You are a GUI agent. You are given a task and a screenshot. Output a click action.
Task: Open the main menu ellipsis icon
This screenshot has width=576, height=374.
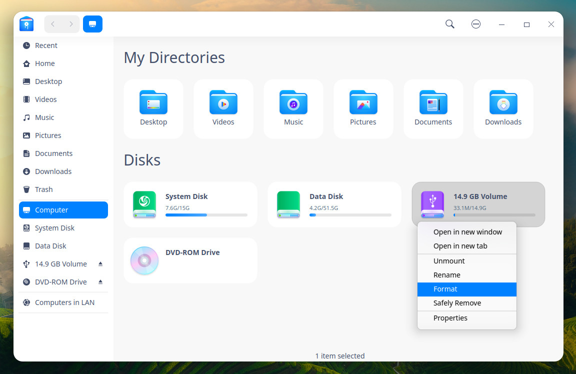pyautogui.click(x=475, y=24)
